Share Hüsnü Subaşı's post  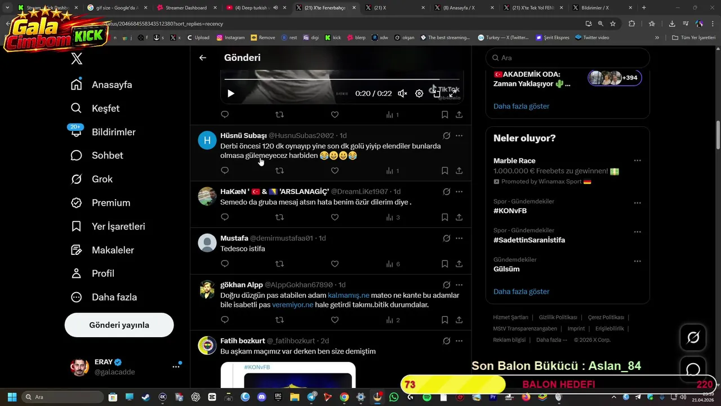point(459,170)
